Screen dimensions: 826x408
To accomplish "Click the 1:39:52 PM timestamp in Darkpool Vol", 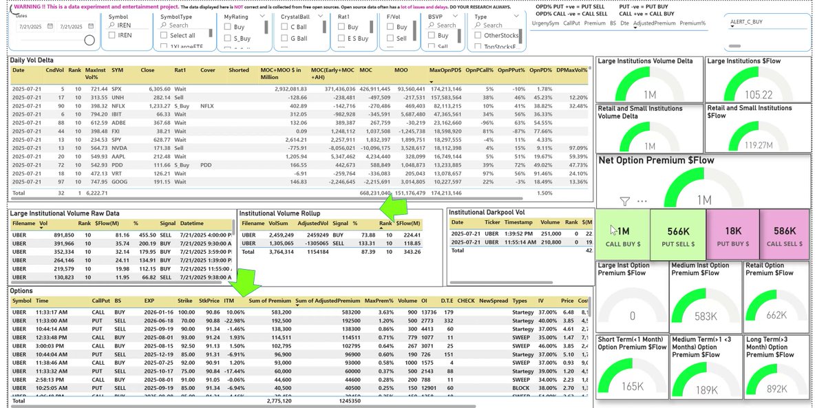I will (518, 233).
